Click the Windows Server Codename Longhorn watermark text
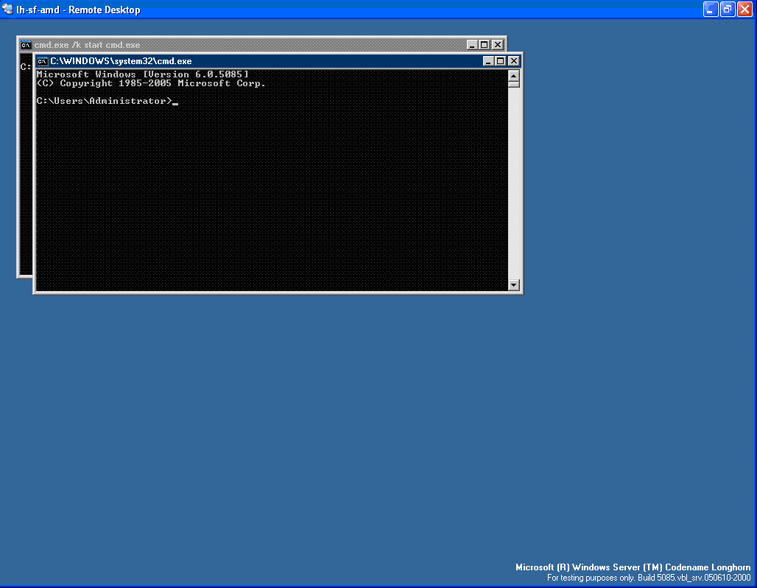 point(633,567)
